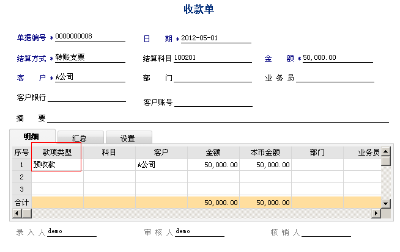Click the vertical scrollbar thumb

386,161
